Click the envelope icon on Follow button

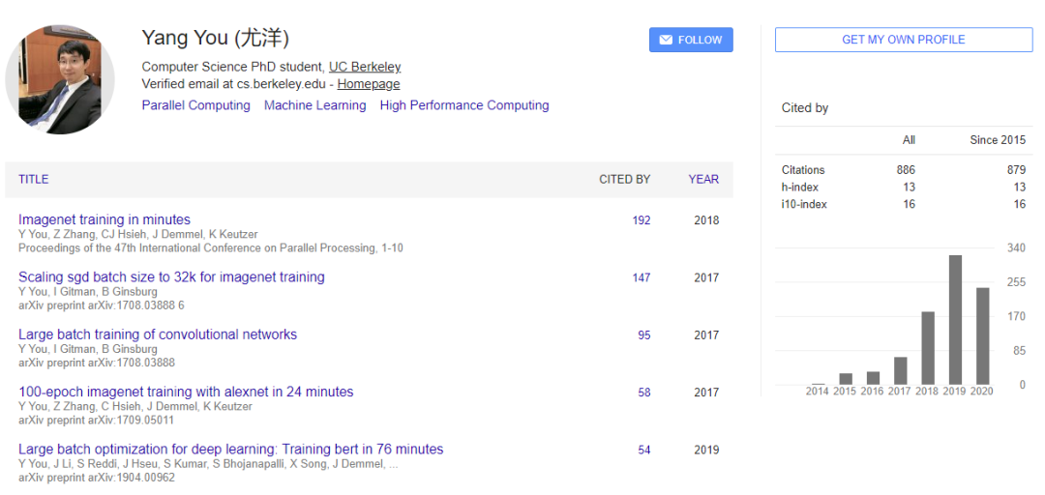[x=666, y=40]
